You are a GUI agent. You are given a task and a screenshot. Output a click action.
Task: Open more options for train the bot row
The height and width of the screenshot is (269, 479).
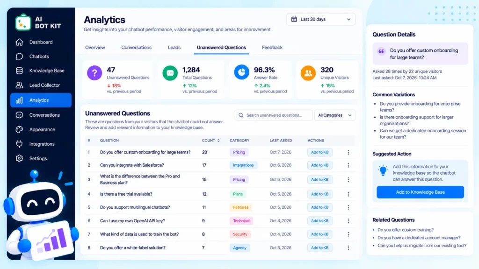(348, 234)
